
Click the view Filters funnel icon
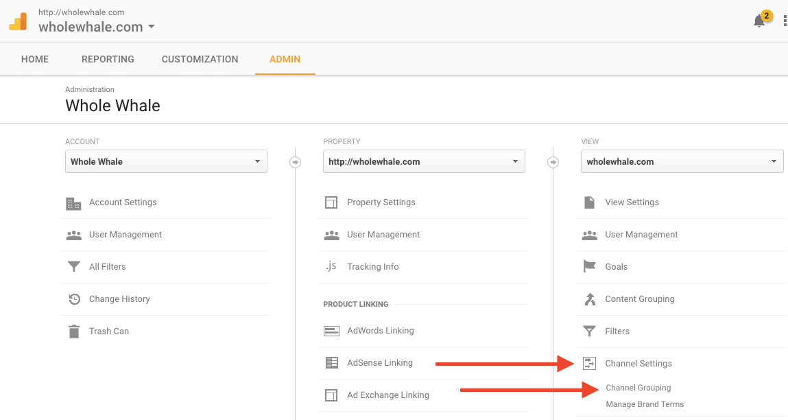pos(589,331)
